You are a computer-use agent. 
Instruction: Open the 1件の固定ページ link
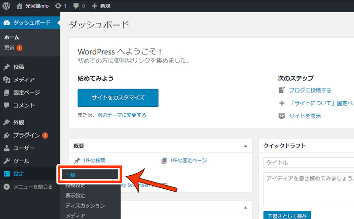(x=189, y=161)
